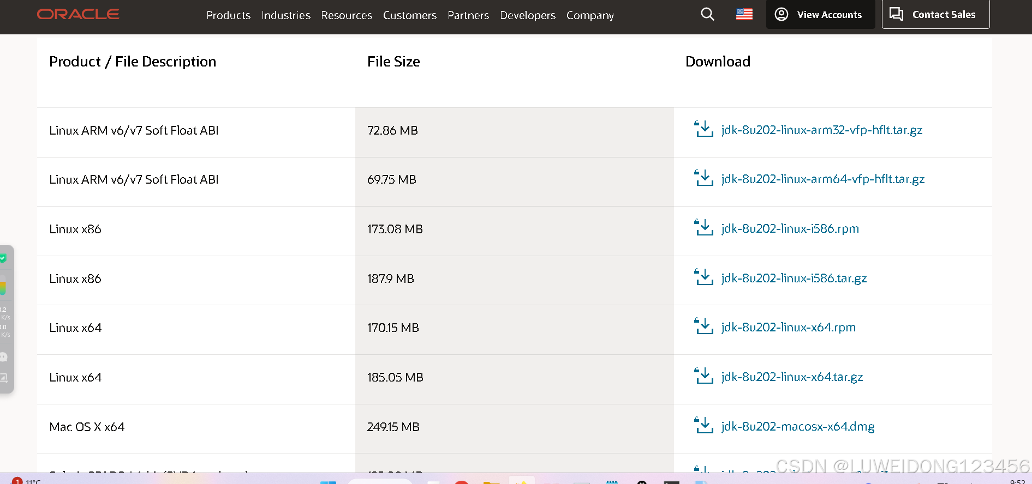
Task: Open the search magnifier icon
Action: click(x=707, y=14)
